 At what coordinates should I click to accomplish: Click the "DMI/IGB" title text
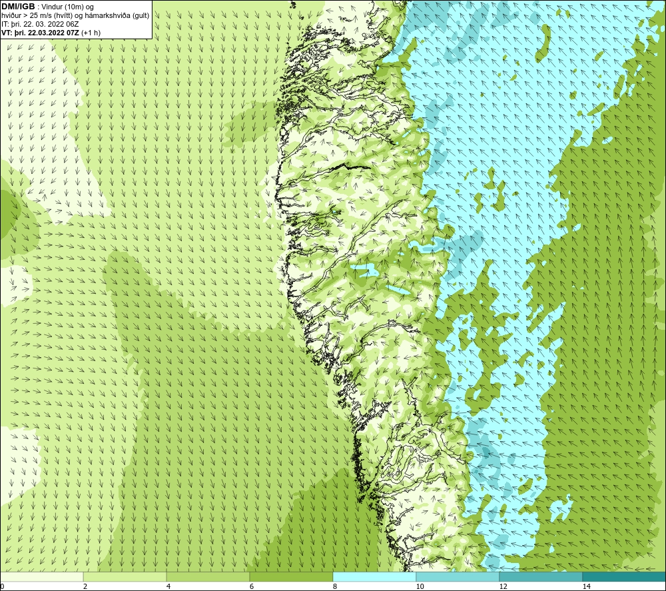point(18,7)
